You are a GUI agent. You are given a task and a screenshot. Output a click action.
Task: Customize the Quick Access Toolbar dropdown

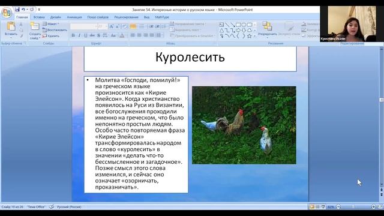pyautogui.click(x=39, y=10)
